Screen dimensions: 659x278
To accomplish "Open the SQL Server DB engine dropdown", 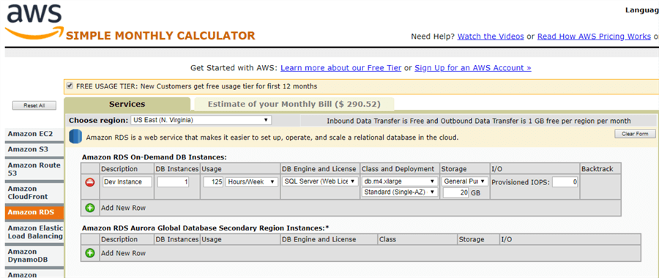I will (321, 181).
